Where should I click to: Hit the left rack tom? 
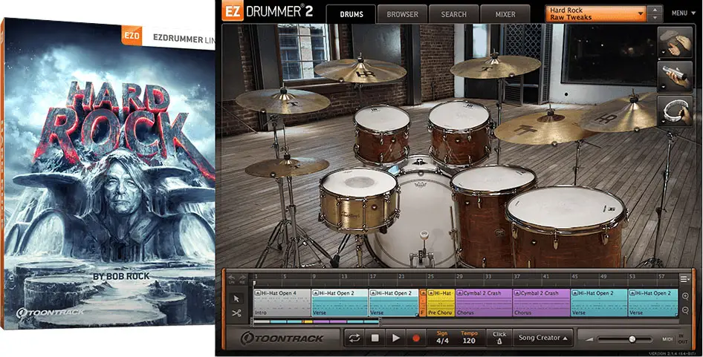coord(381,135)
